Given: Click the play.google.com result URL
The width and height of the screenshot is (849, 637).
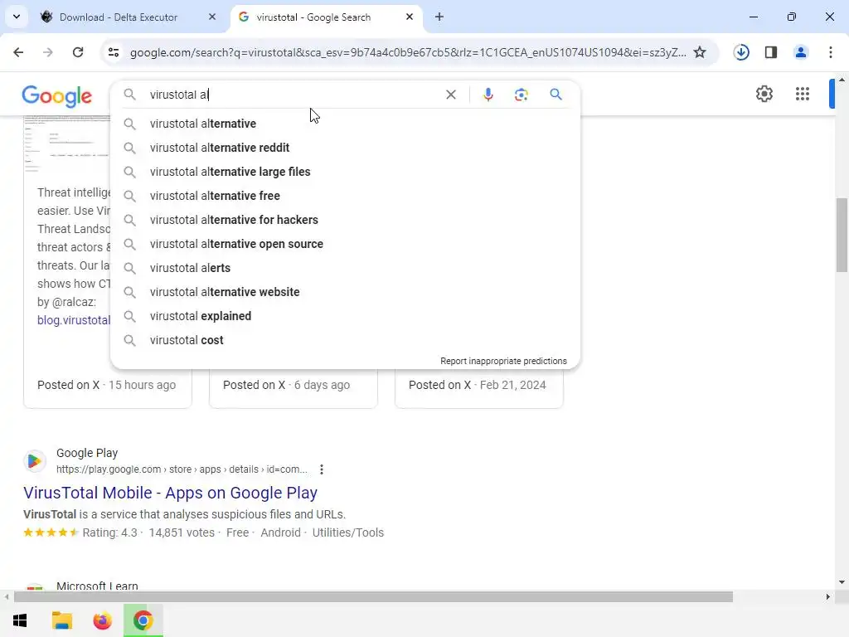Looking at the screenshot, I should coord(182,469).
